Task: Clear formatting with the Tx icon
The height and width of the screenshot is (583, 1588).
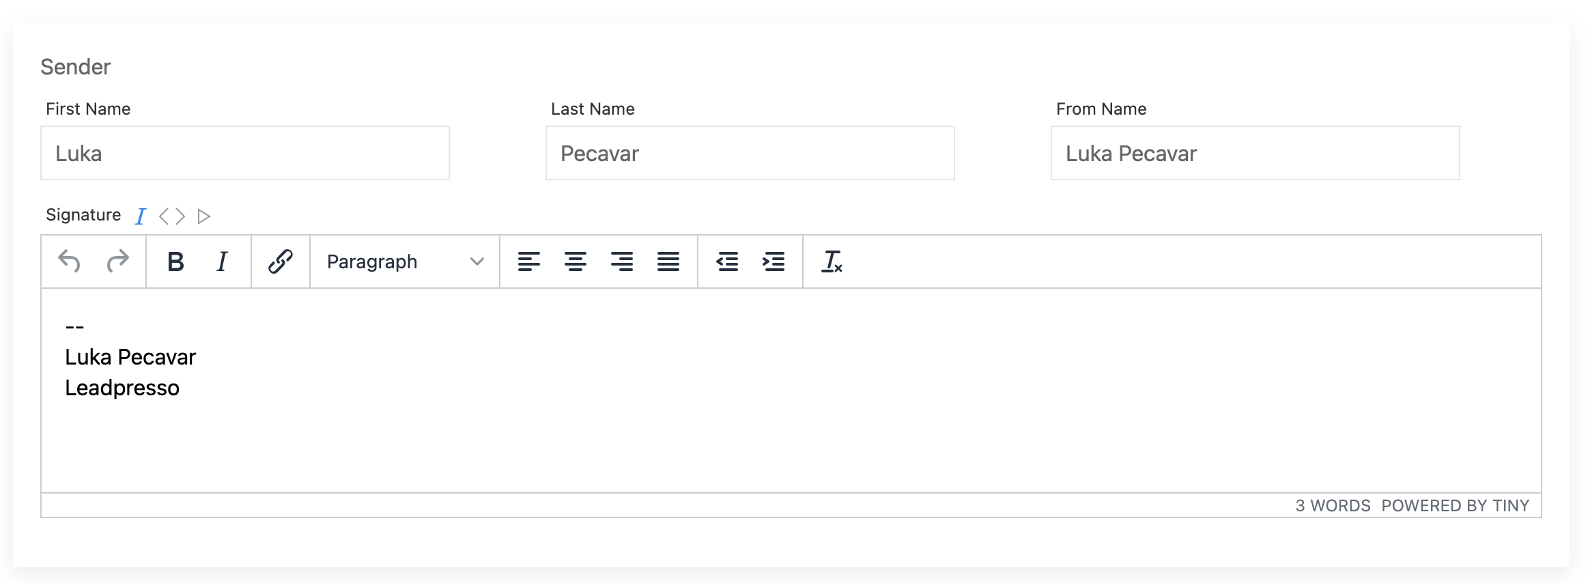Action: tap(832, 261)
